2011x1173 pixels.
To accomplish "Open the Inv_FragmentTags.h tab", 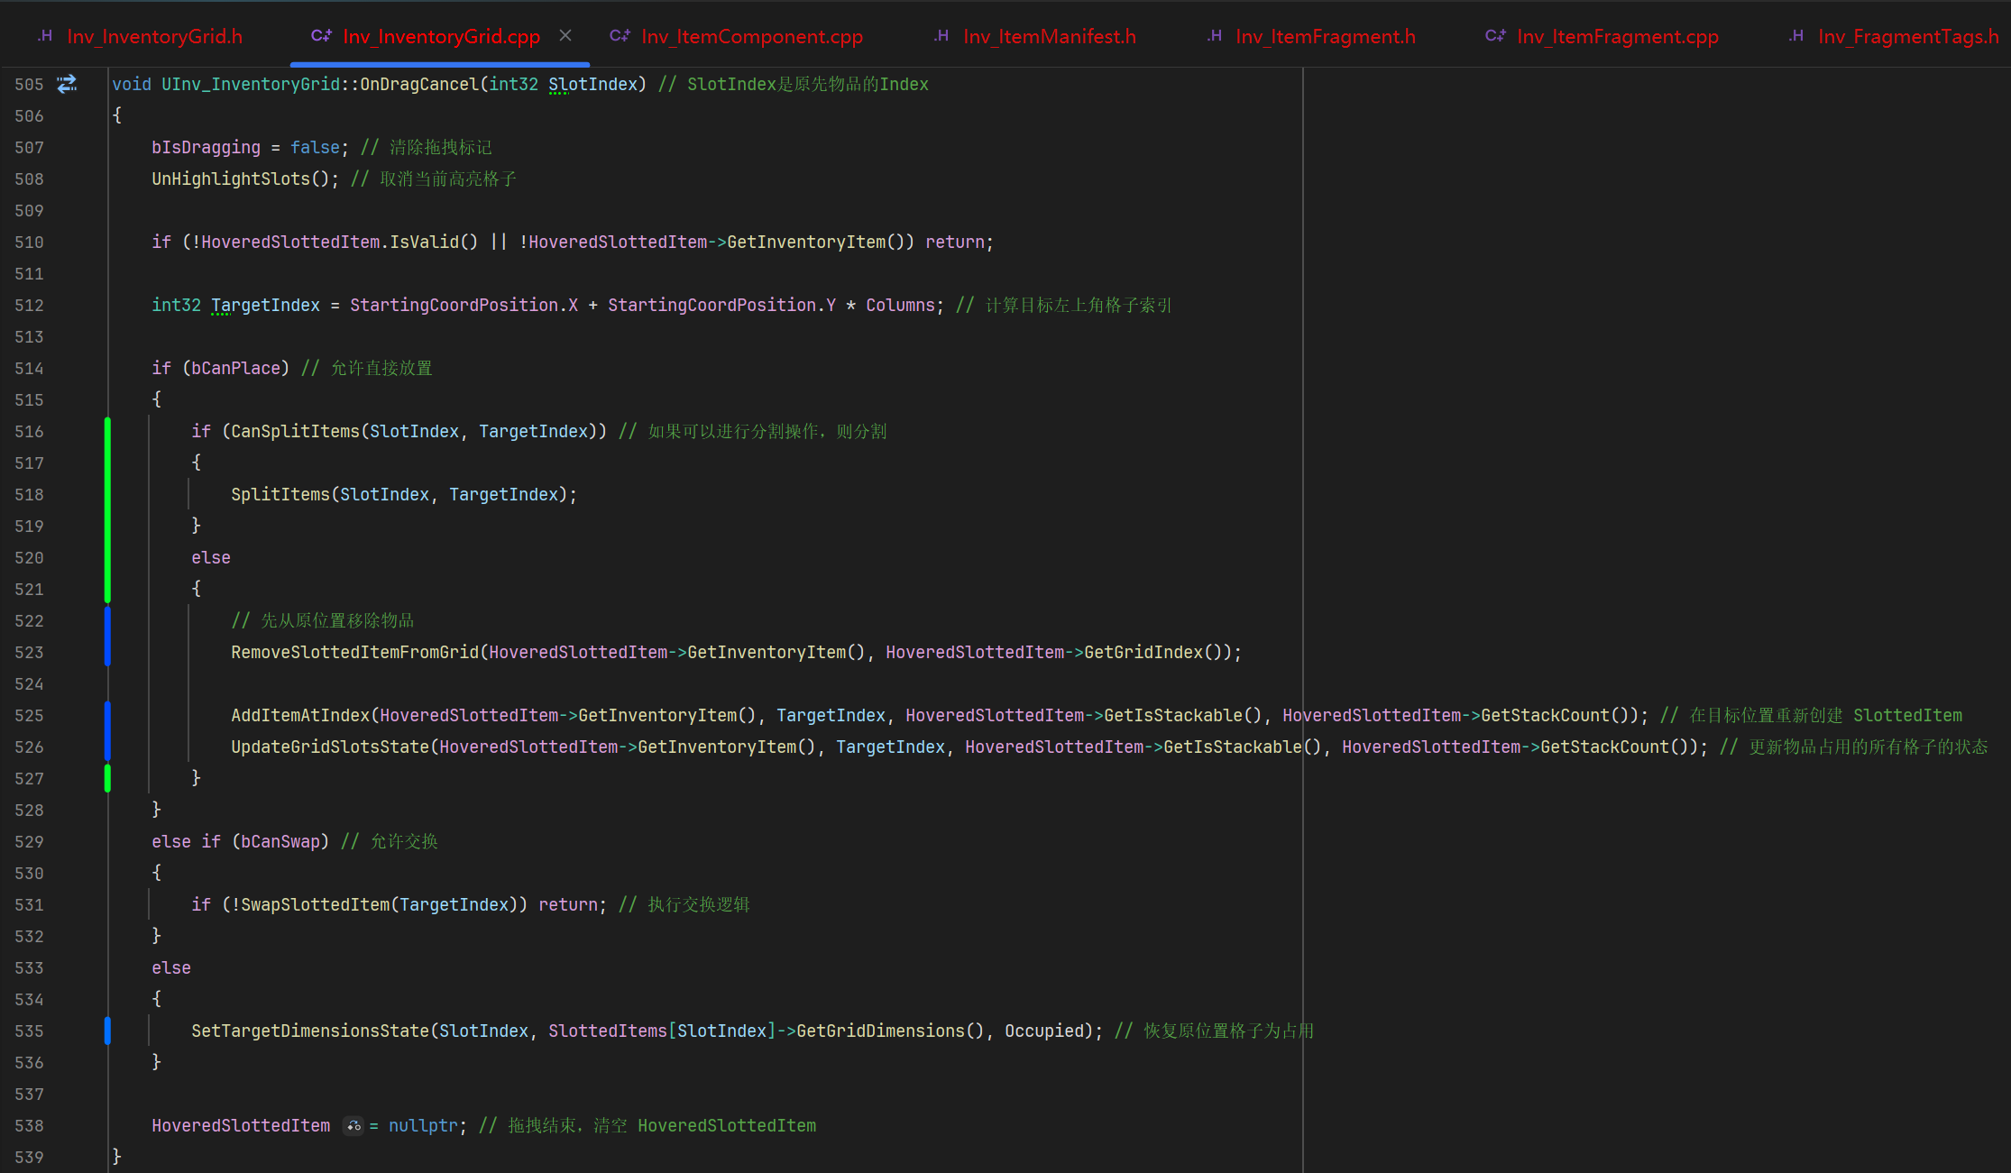I will (1907, 36).
